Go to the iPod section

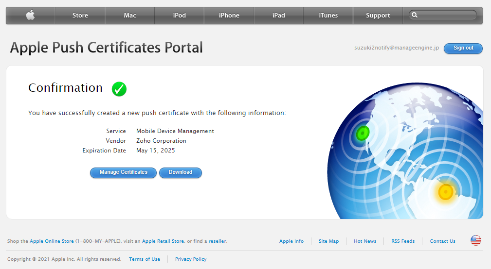180,16
